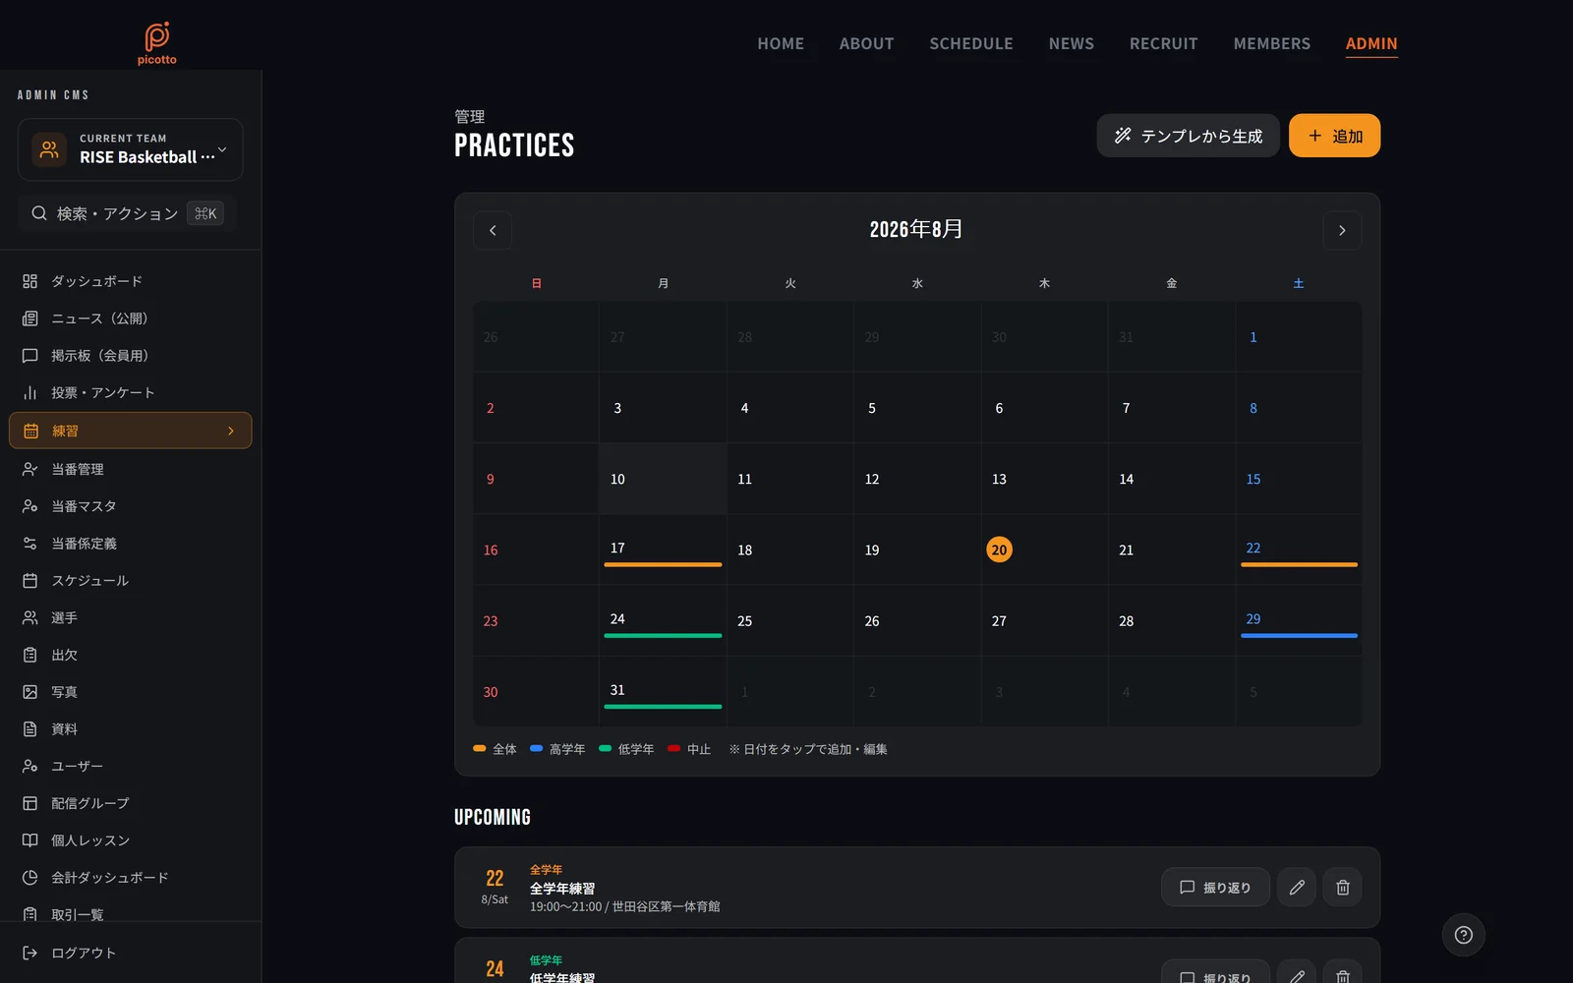Expand the CURRENT TEAM RISE Basketball selector
The image size is (1573, 983).
click(x=131, y=149)
